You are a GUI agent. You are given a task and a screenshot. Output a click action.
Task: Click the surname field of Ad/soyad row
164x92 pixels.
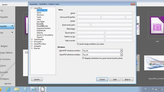click(x=113, y=17)
